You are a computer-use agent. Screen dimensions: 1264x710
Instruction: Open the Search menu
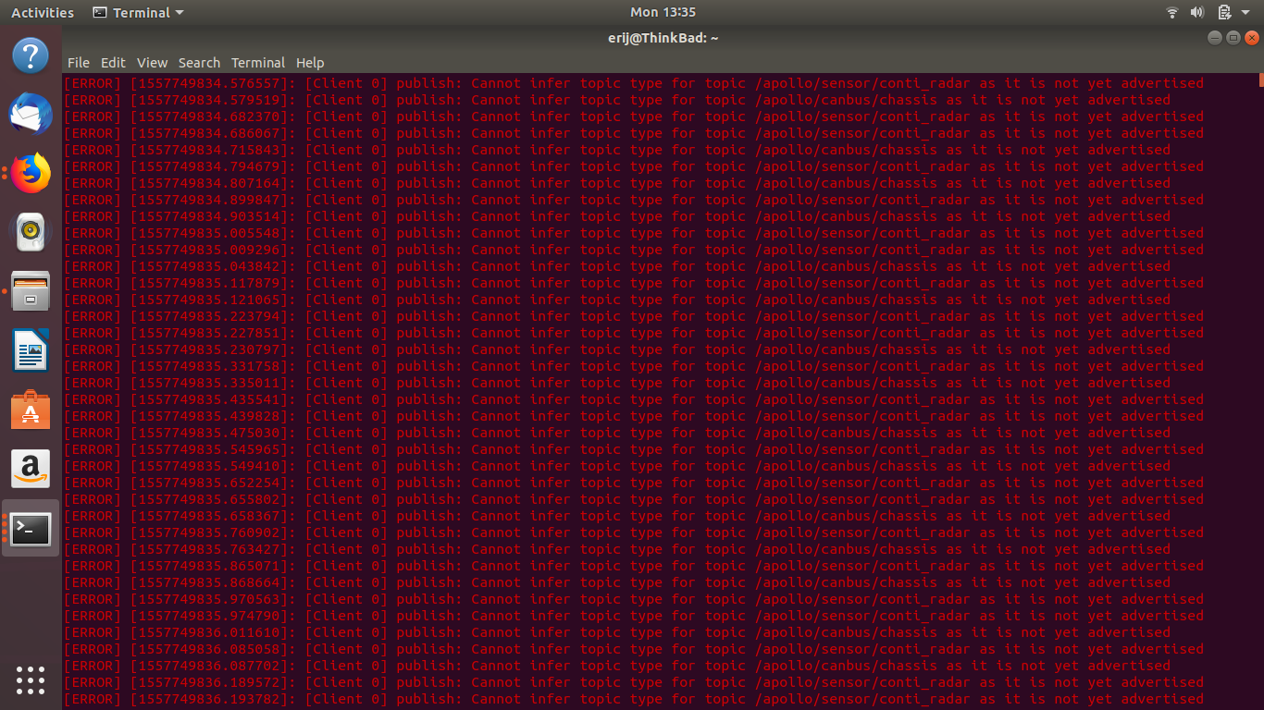click(199, 63)
